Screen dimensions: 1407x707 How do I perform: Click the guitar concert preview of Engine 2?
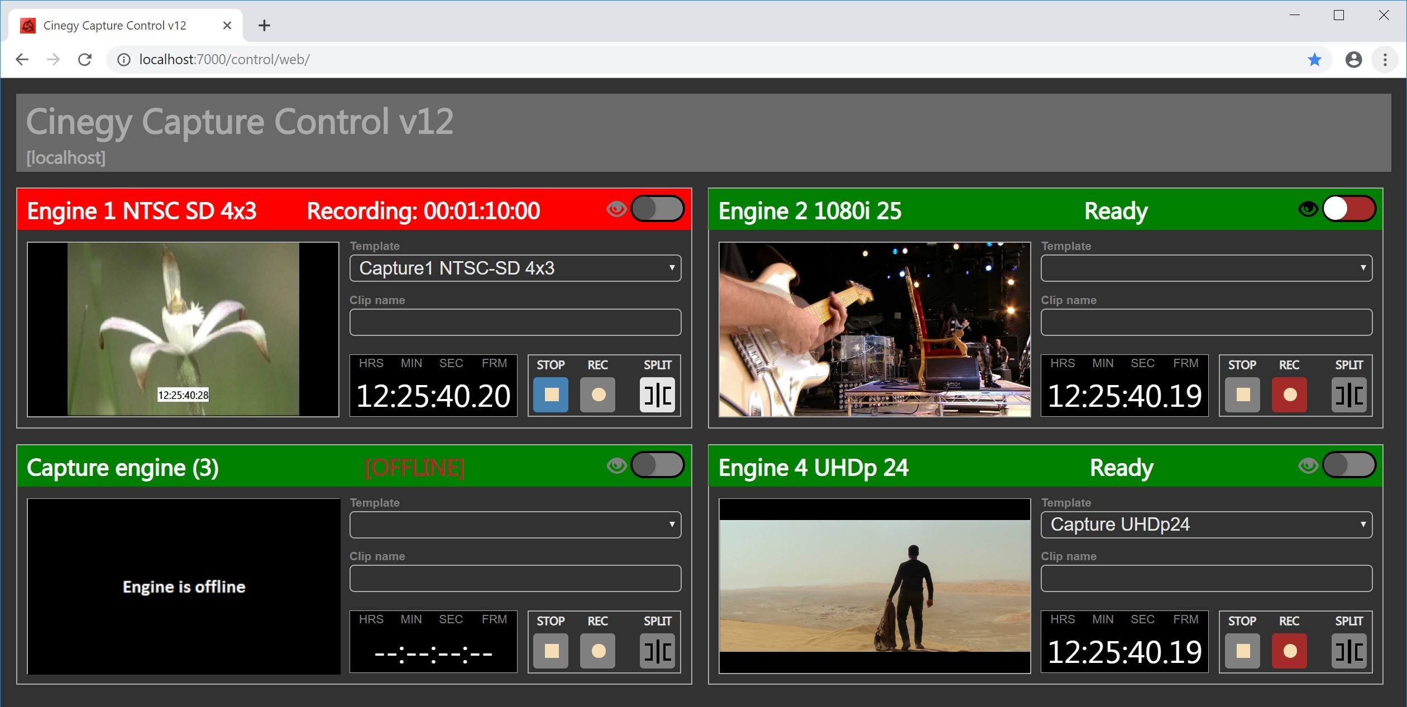coord(874,329)
